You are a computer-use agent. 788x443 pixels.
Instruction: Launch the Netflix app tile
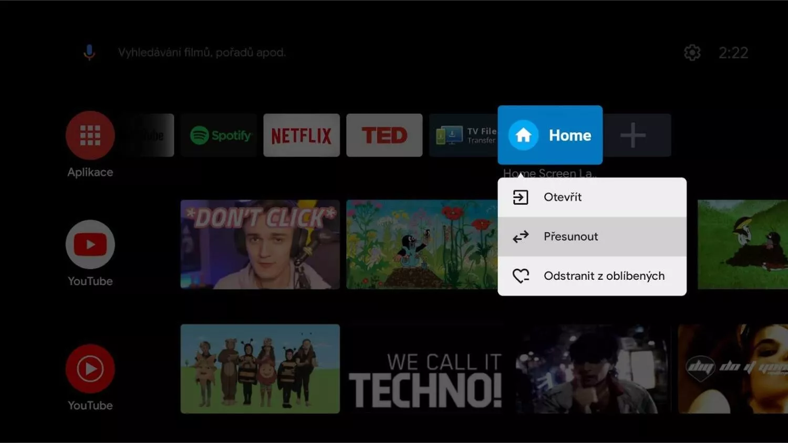click(302, 135)
